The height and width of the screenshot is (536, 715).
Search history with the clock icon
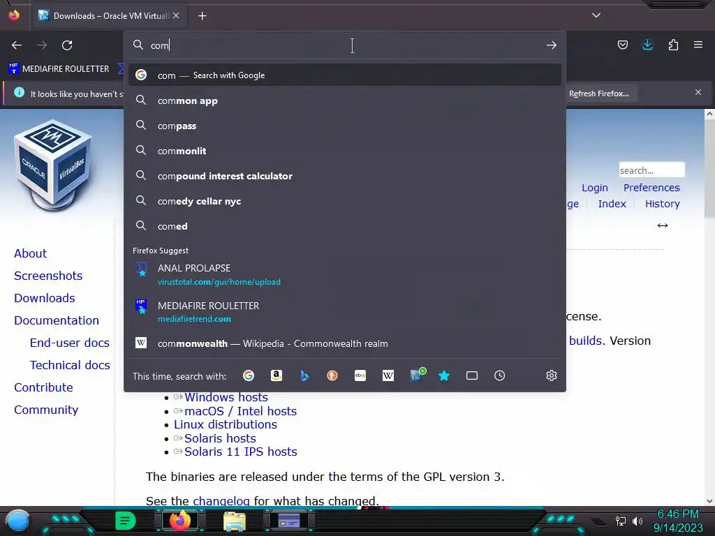[x=500, y=375]
